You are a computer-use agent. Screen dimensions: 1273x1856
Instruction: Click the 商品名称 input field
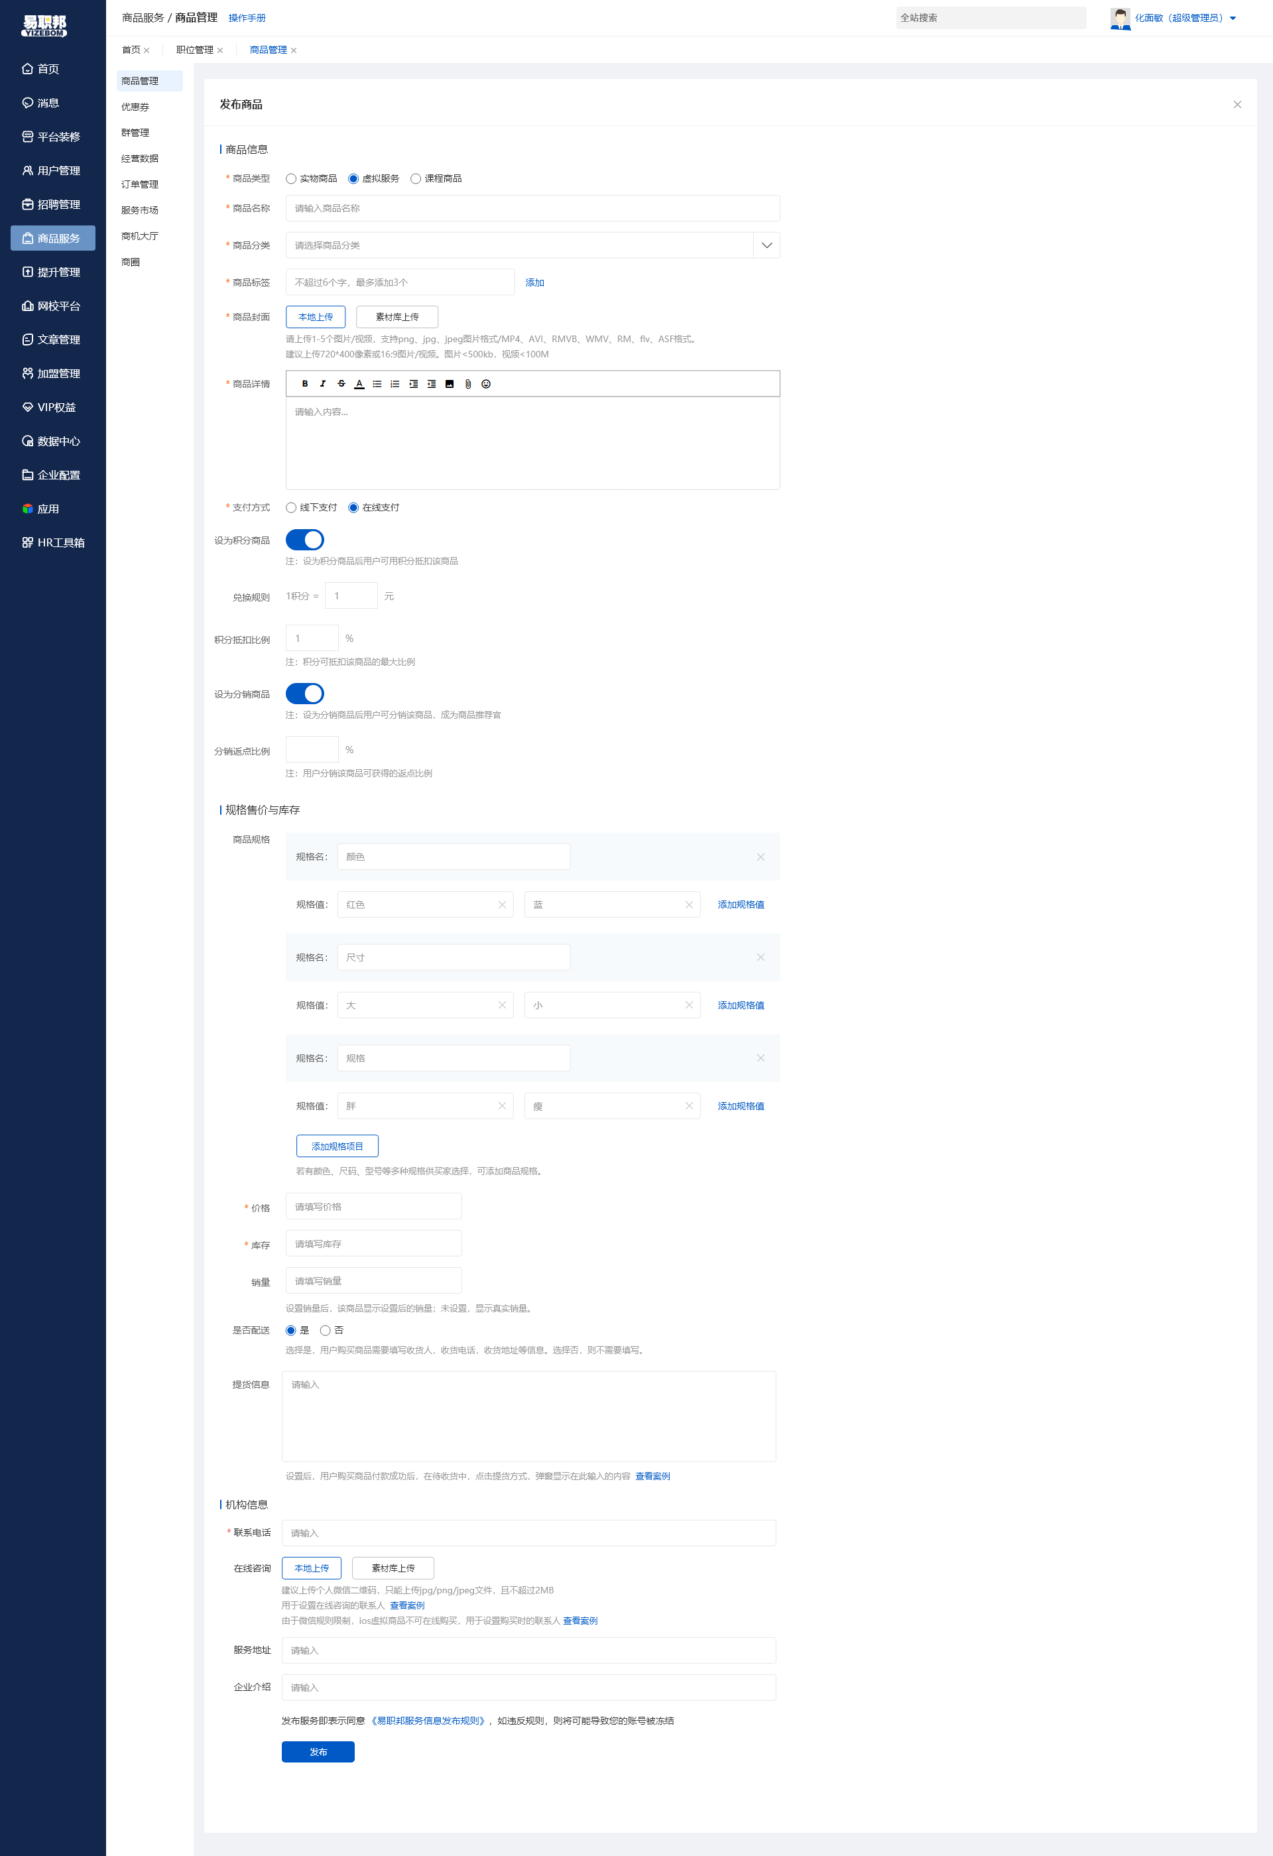pos(532,208)
